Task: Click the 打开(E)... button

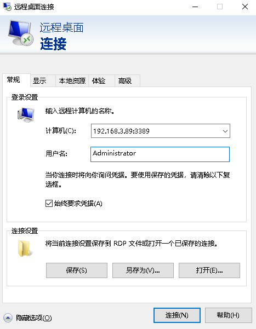Action: (209, 270)
